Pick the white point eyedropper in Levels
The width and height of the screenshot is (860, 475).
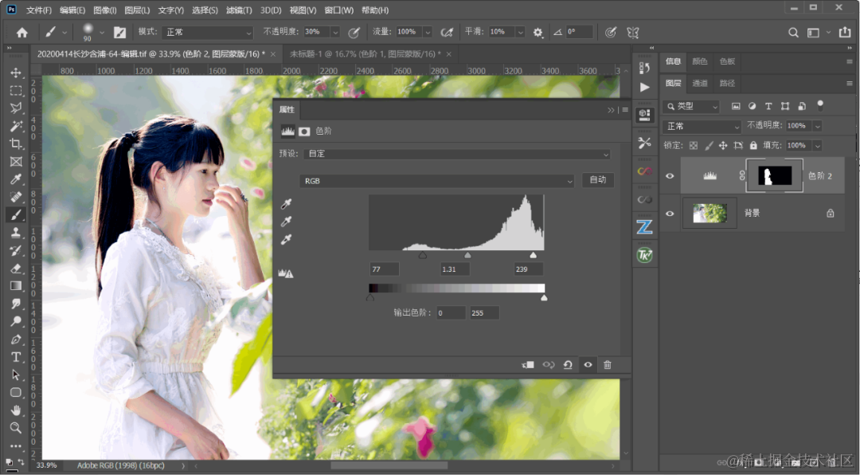coord(286,239)
